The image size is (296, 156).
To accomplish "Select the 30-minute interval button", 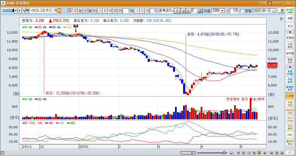I will click(x=120, y=11).
